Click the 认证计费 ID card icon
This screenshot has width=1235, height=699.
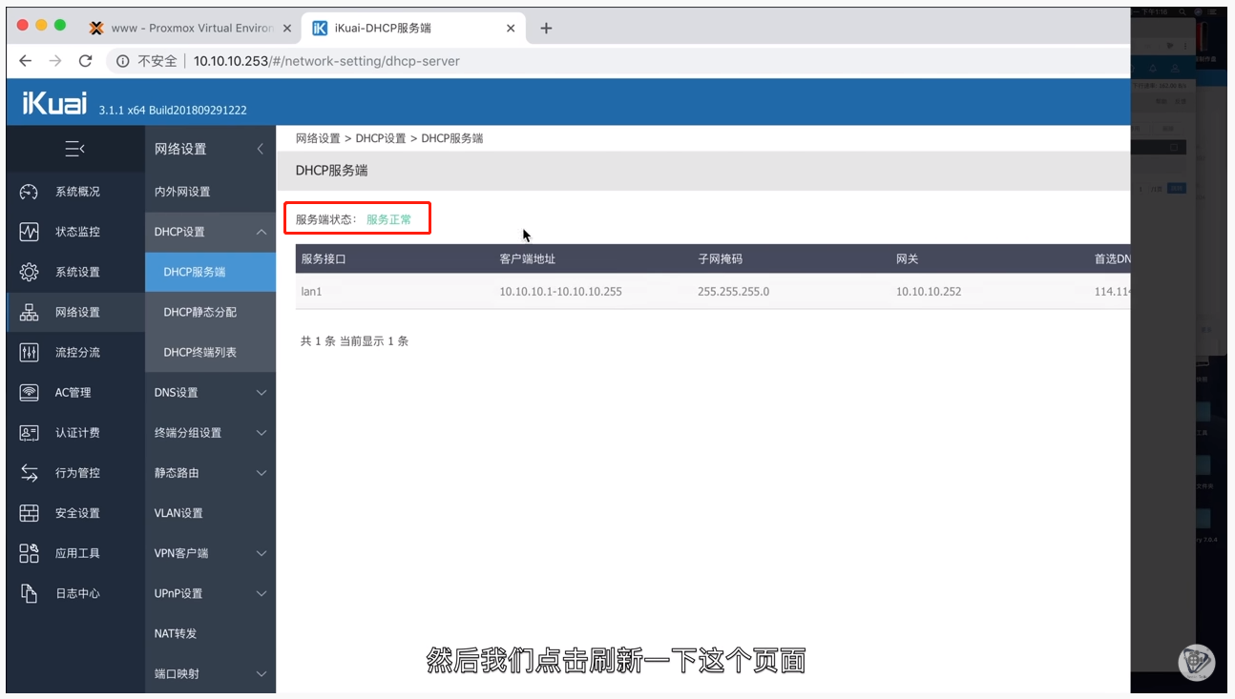[x=29, y=433]
